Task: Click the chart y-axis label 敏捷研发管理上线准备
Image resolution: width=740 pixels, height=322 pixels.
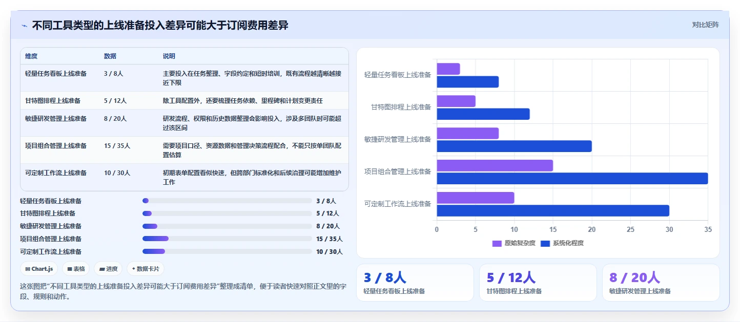Action: click(398, 139)
